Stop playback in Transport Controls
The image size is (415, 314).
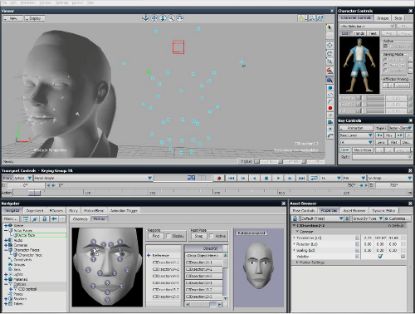pyautogui.click(x=266, y=178)
